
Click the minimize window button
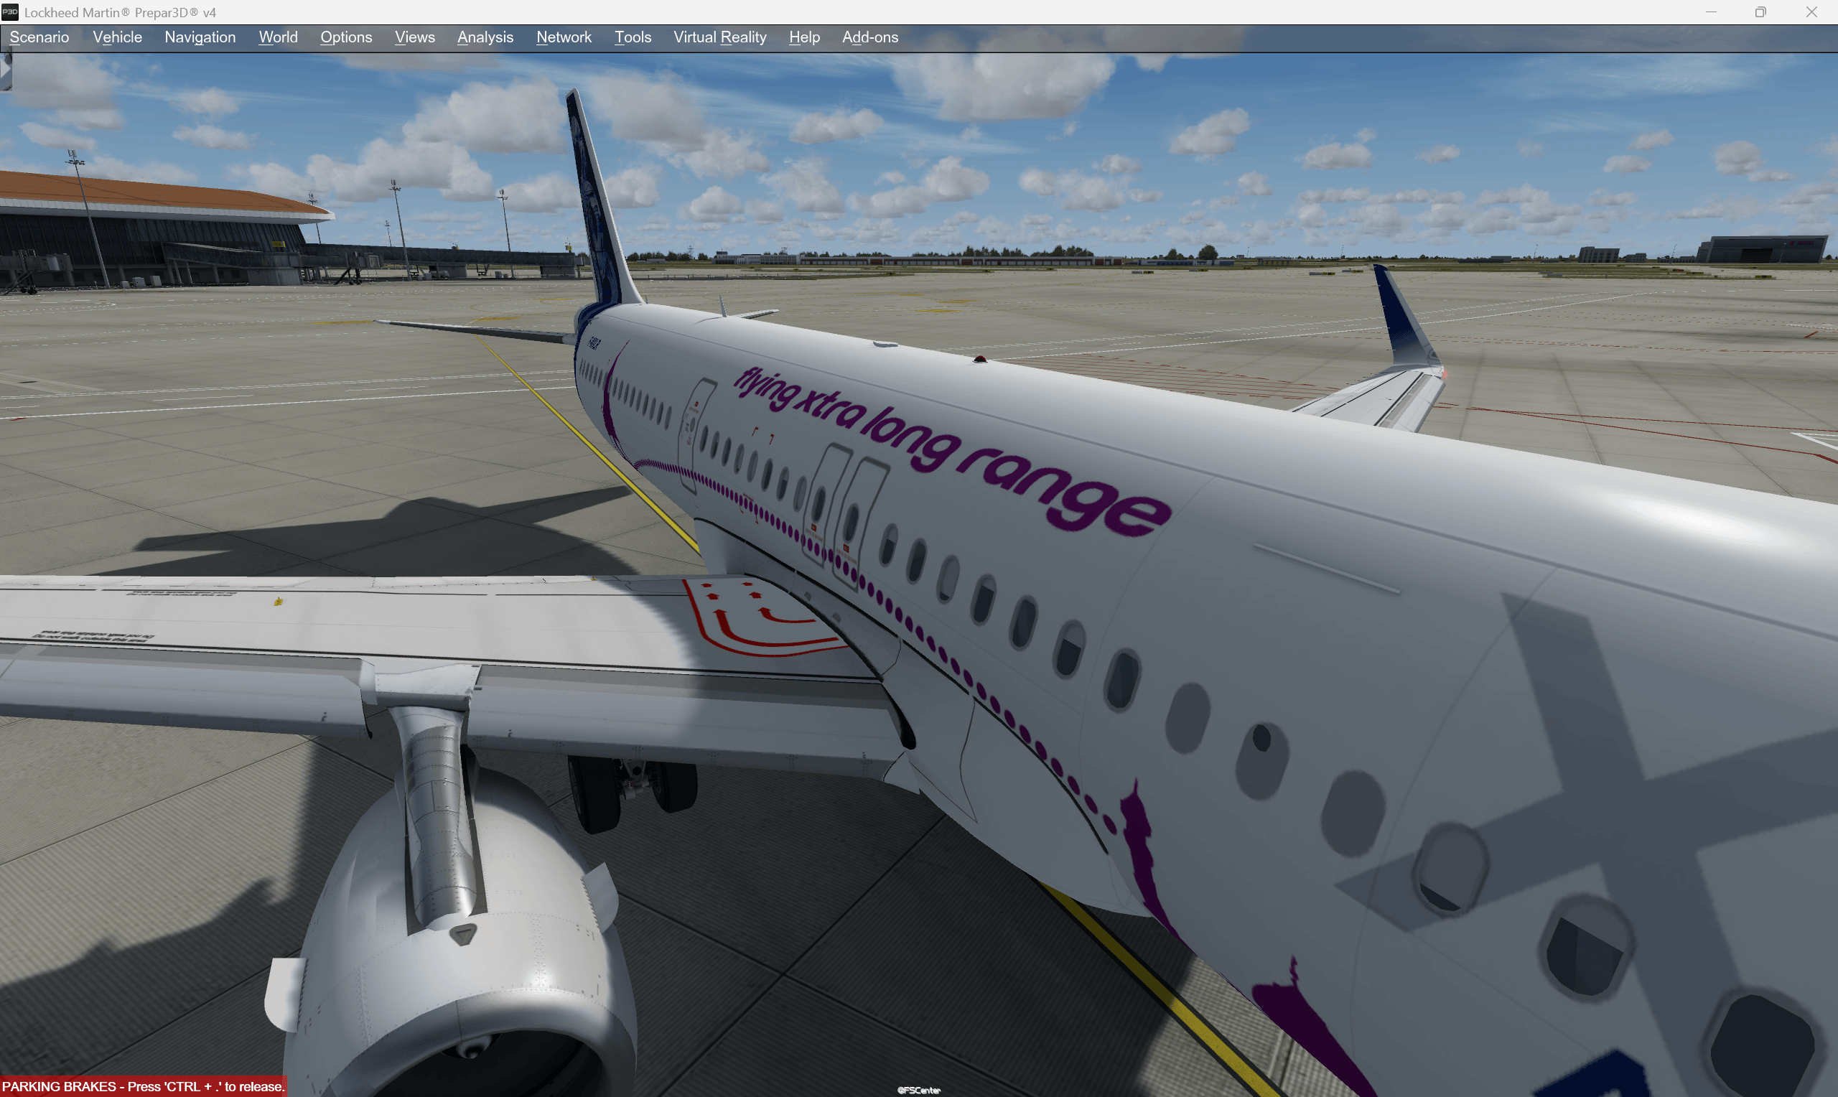(x=1712, y=11)
